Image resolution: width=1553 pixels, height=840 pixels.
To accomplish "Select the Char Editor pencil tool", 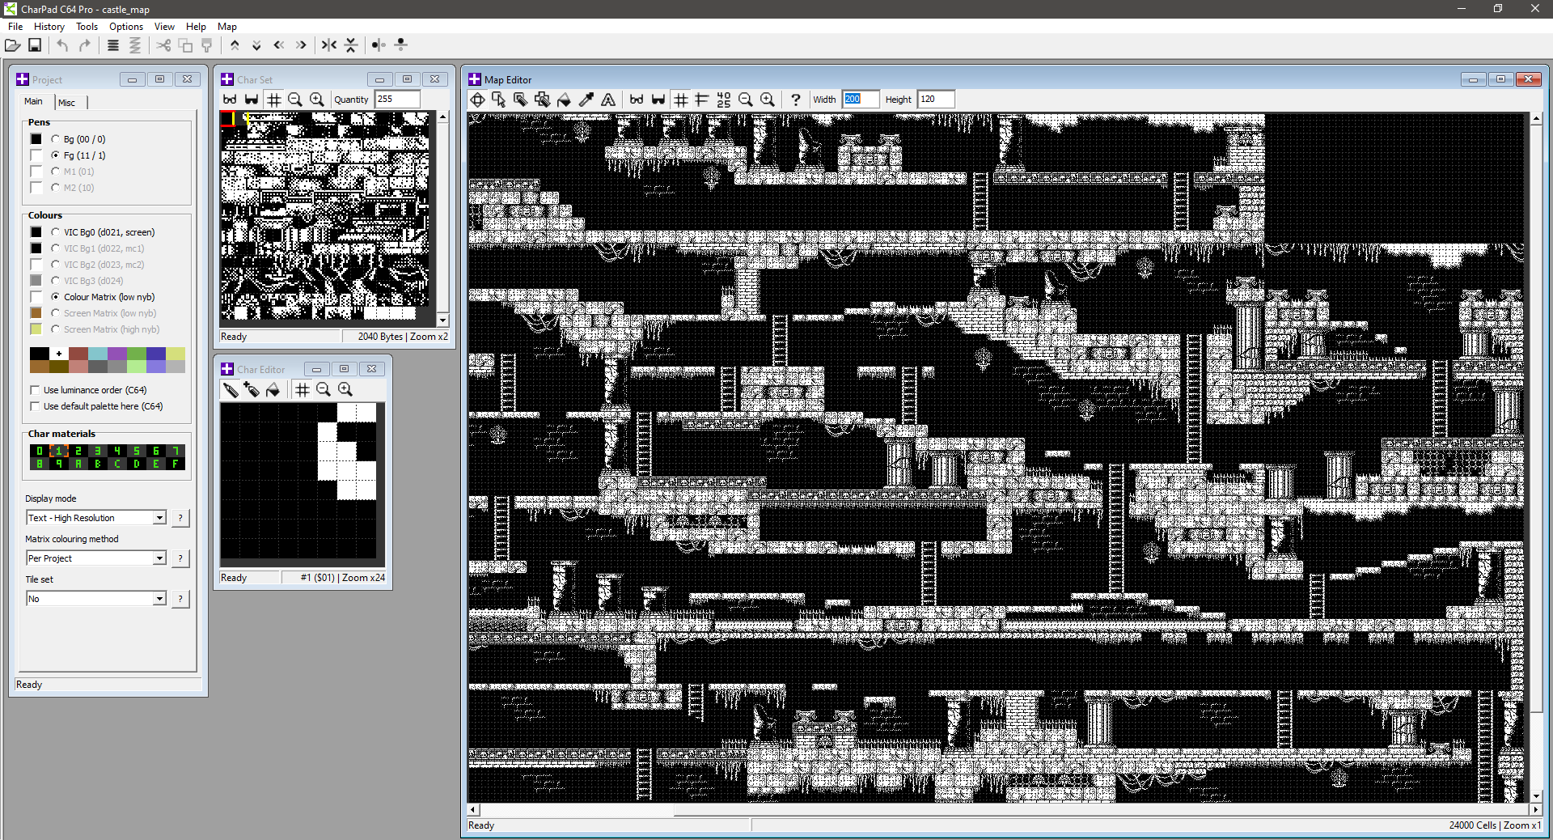I will (231, 390).
